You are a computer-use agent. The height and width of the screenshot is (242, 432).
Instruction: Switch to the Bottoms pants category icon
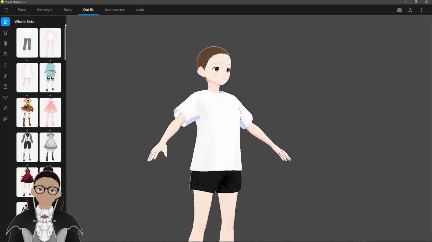pos(5,43)
